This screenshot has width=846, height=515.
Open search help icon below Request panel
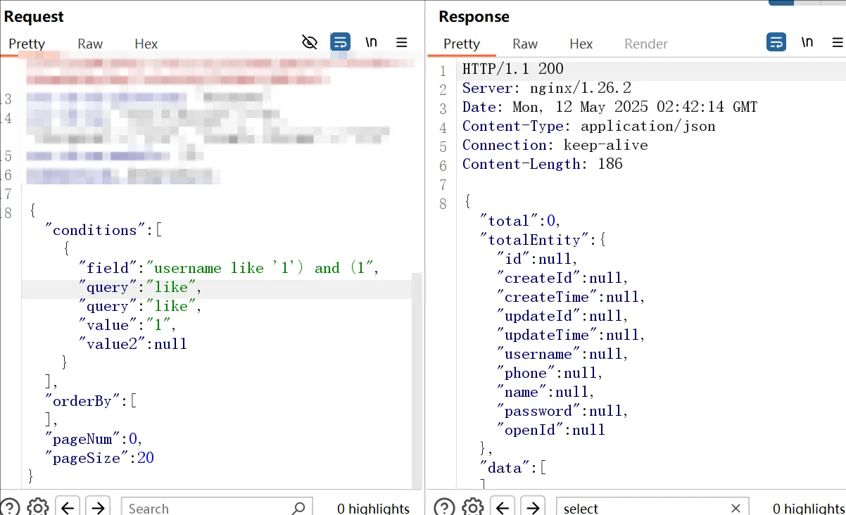[10, 507]
